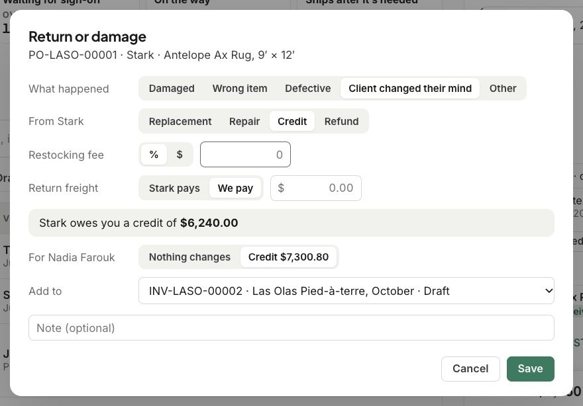Image resolution: width=583 pixels, height=406 pixels.
Task: Click the Restocking fee label
Action: [66, 155]
